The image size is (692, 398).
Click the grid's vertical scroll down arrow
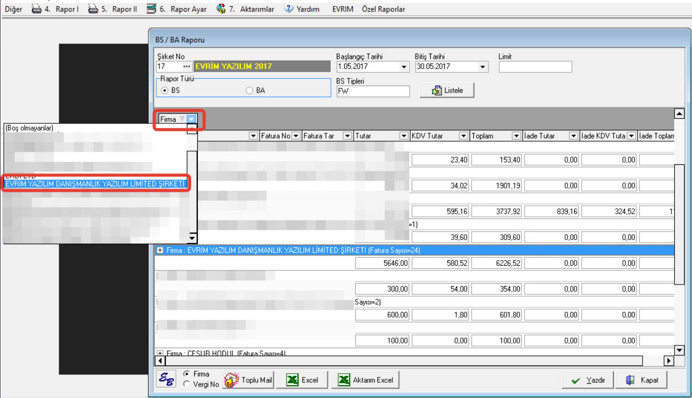click(679, 350)
